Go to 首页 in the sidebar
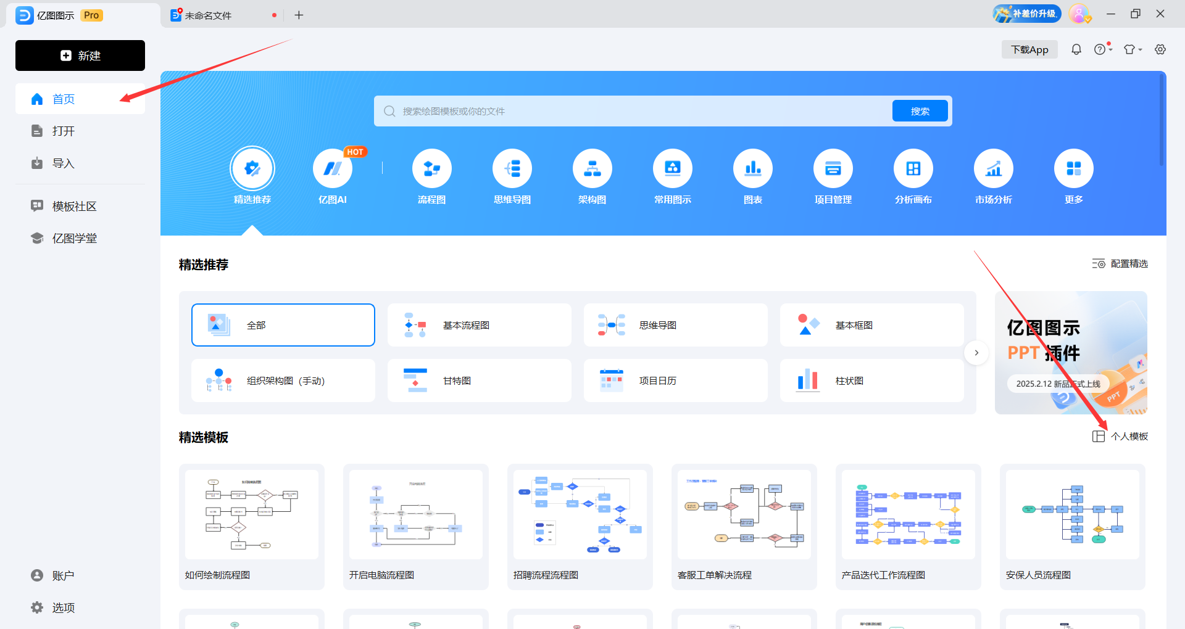1185x629 pixels. [80, 99]
